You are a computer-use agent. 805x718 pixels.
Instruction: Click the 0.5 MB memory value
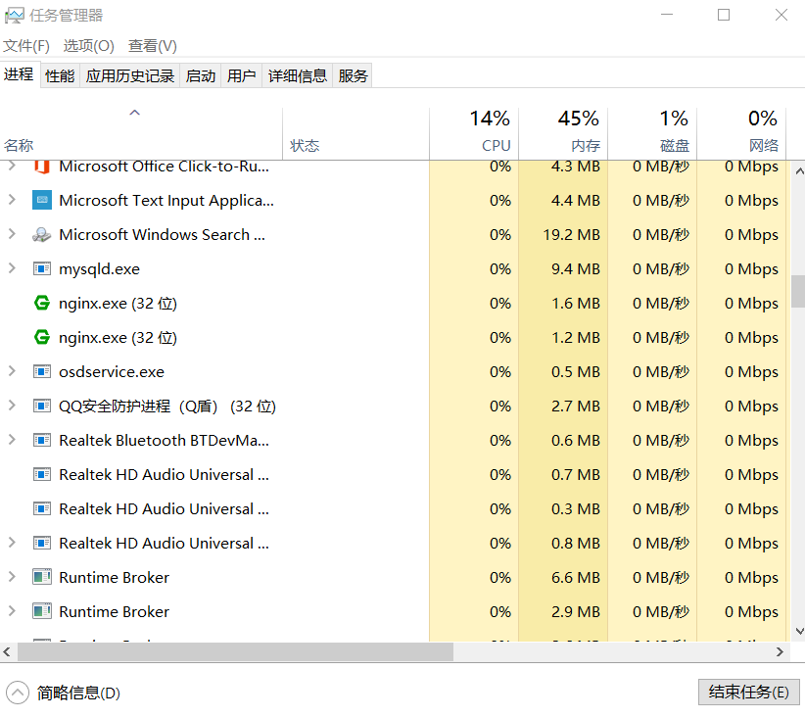pos(576,372)
